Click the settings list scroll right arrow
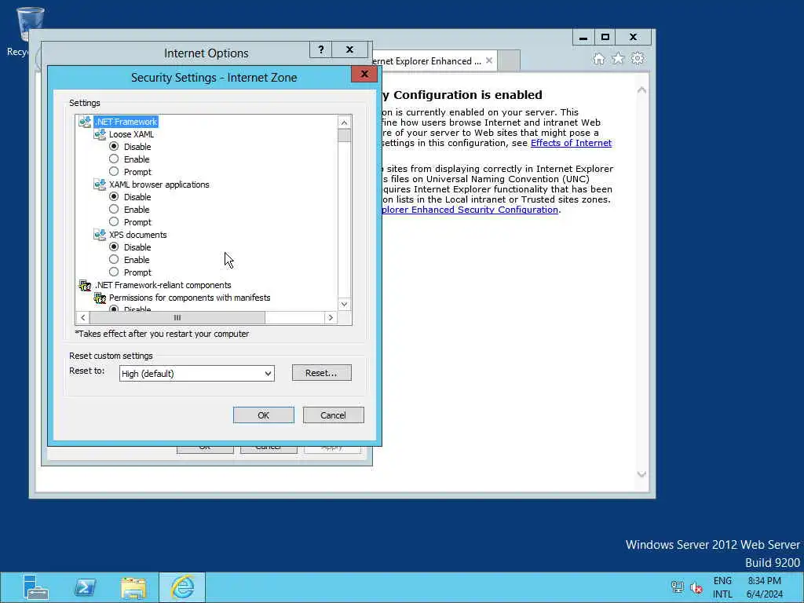 click(x=331, y=317)
